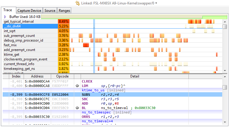Viewport: 229px width, 127px height.
Task: Open the Source tab
Action: coord(50,11)
